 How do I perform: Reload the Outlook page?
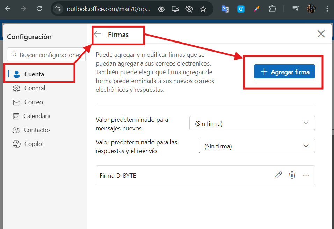coord(39,9)
